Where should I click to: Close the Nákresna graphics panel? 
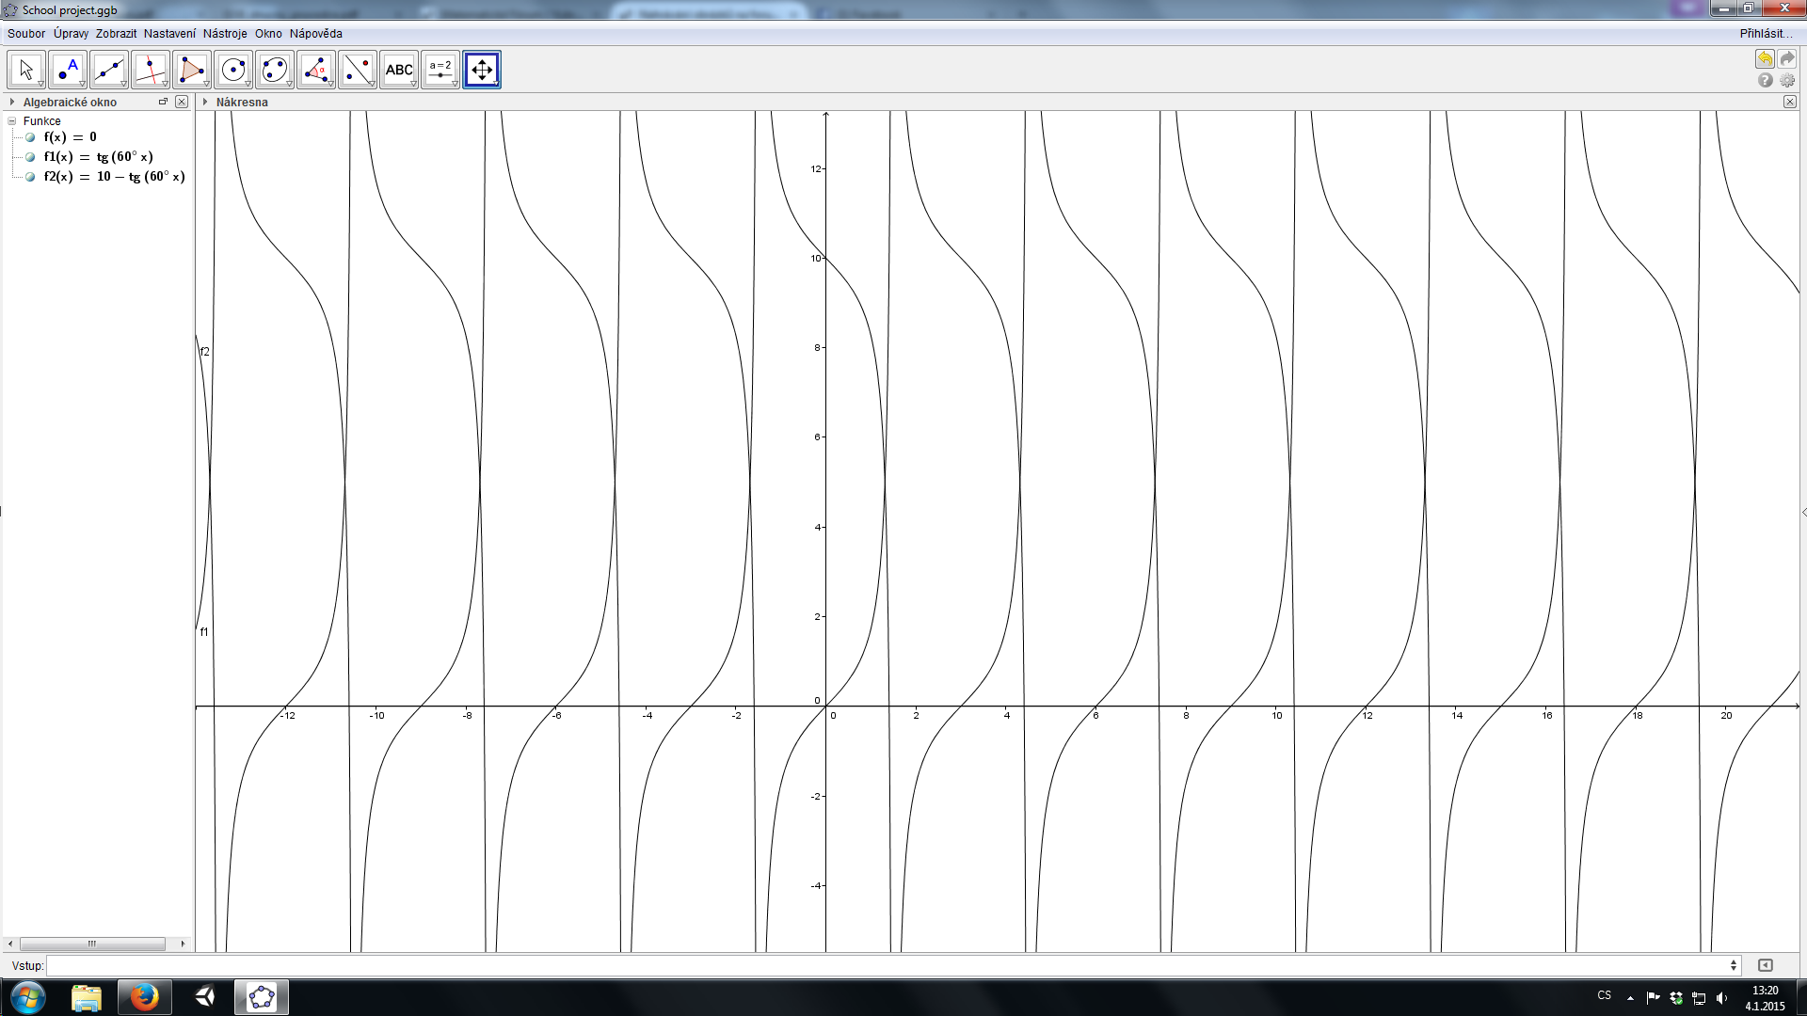point(1790,102)
